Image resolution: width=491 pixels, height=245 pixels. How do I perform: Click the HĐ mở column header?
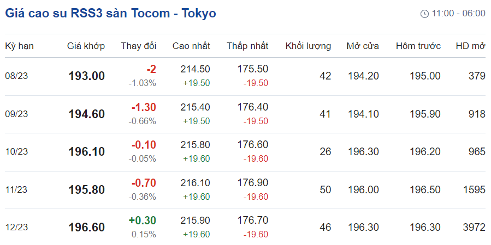click(x=470, y=46)
